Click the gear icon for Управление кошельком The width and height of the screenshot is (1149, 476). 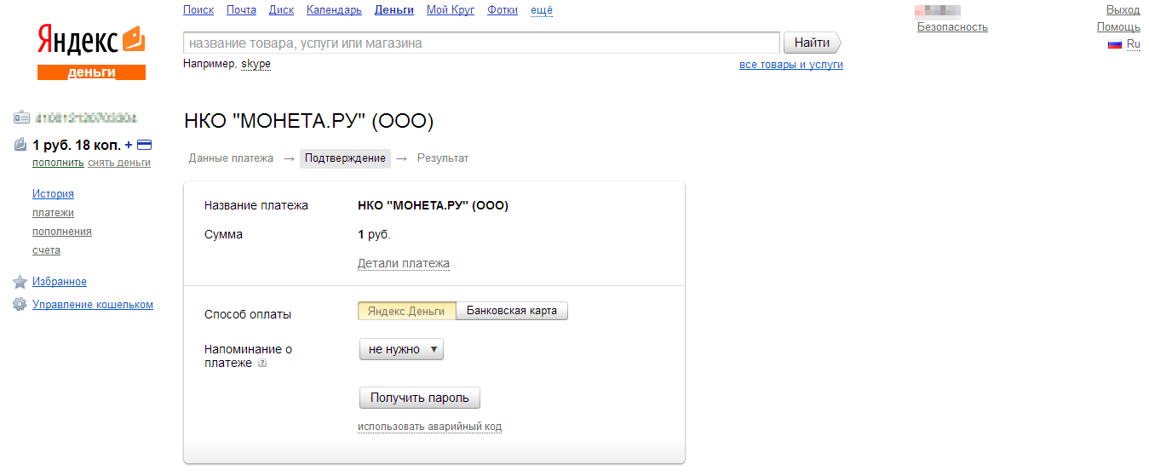(20, 305)
